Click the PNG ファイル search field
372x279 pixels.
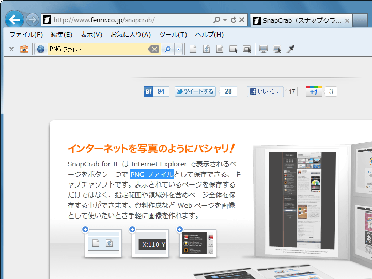[98, 49]
